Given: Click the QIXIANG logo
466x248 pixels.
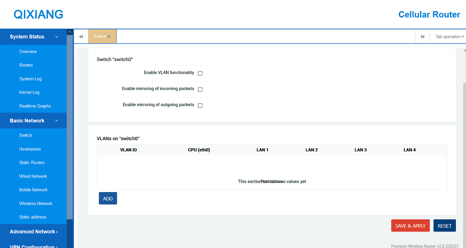Looking at the screenshot, I should coord(38,14).
